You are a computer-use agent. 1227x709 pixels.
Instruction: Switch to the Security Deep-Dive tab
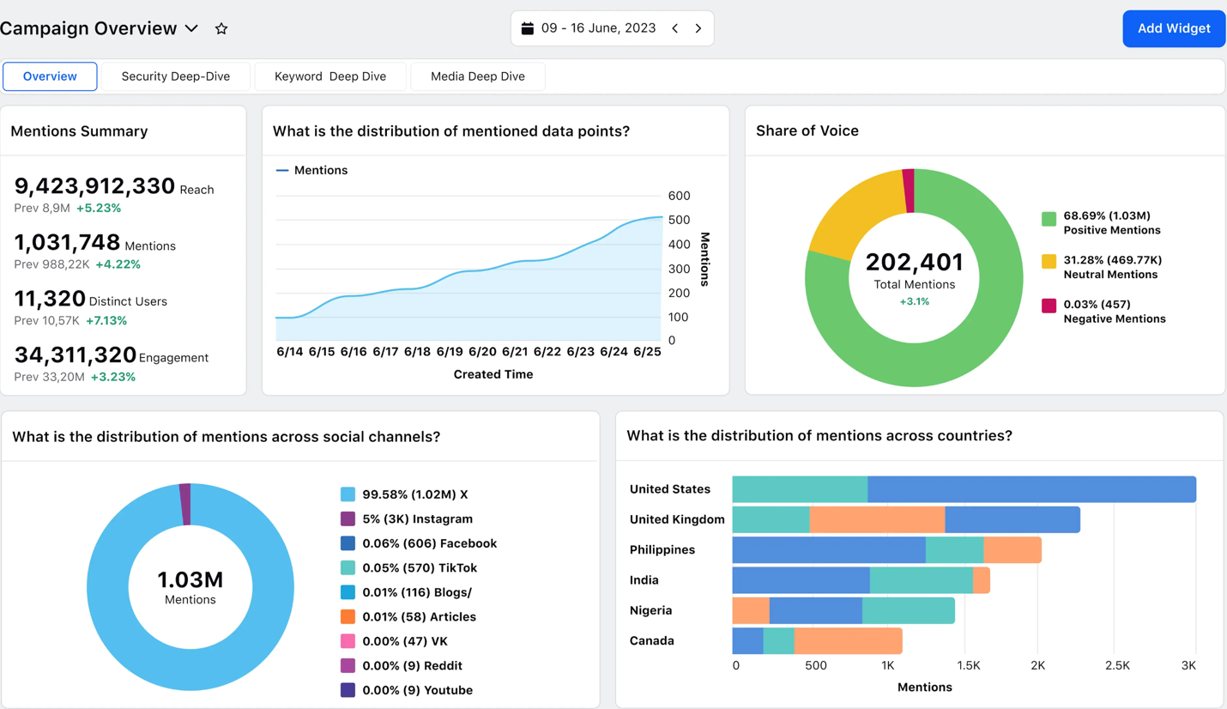click(x=176, y=76)
